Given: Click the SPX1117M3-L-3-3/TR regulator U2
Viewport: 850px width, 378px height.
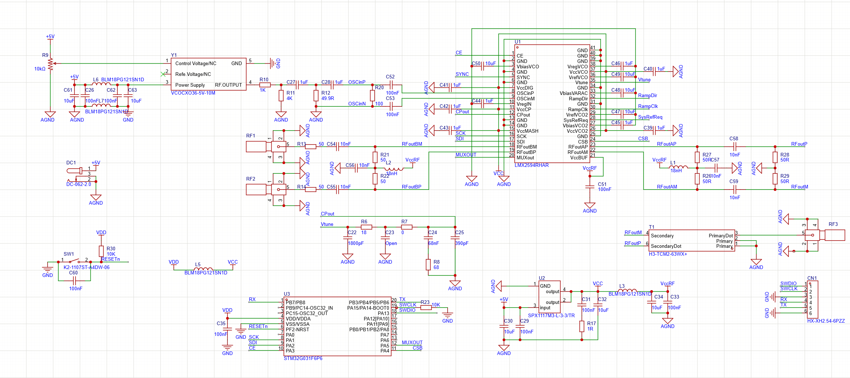Looking at the screenshot, I should [550, 297].
